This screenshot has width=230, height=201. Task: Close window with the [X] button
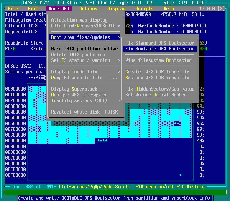(x=221, y=9)
